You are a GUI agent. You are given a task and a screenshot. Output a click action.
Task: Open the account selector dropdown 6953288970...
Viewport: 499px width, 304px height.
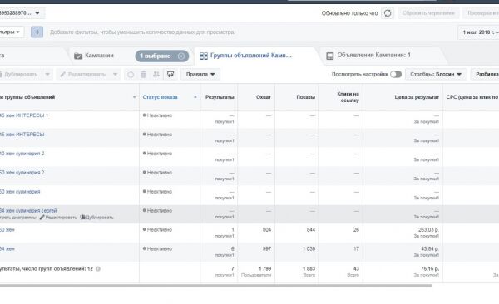(x=22, y=13)
